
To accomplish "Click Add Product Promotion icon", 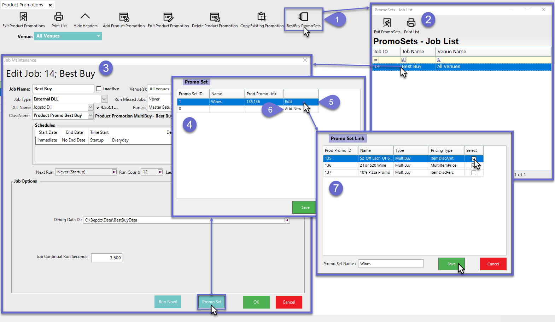I will (124, 17).
